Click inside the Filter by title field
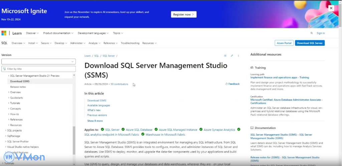Image resolution: width=342 pixels, height=166 pixels. [x=40, y=69]
